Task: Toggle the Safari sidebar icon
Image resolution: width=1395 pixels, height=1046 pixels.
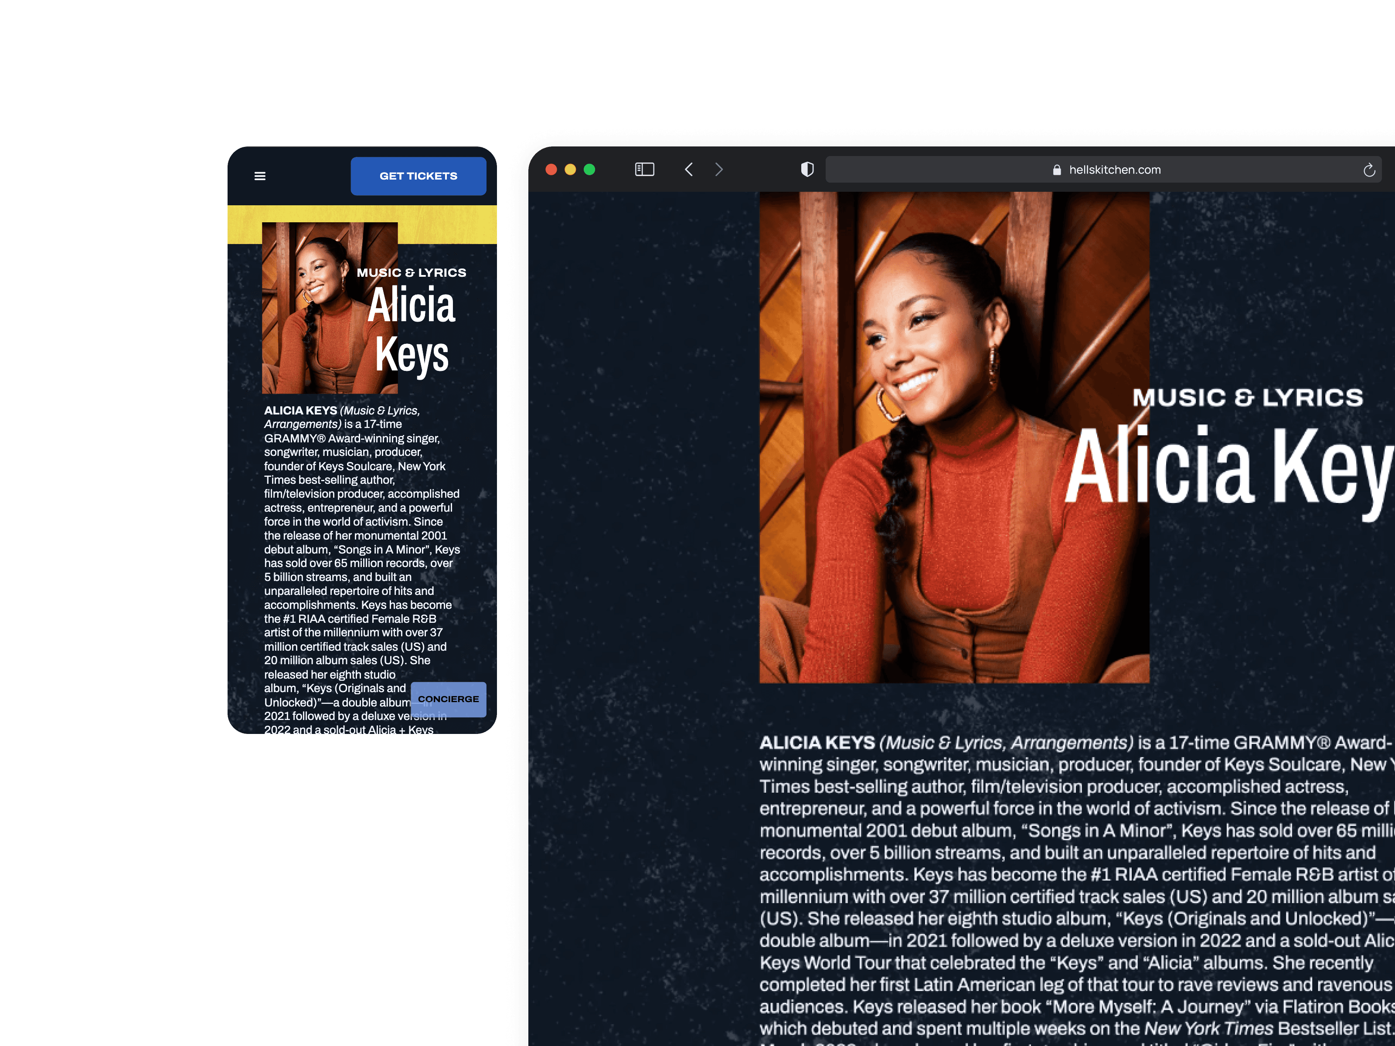Action: click(x=644, y=170)
